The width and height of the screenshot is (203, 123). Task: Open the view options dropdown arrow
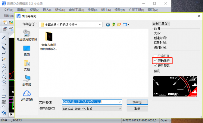pyautogui.click(x=128, y=24)
